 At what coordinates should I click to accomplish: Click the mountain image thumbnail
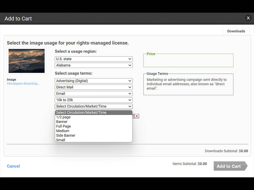point(26,61)
